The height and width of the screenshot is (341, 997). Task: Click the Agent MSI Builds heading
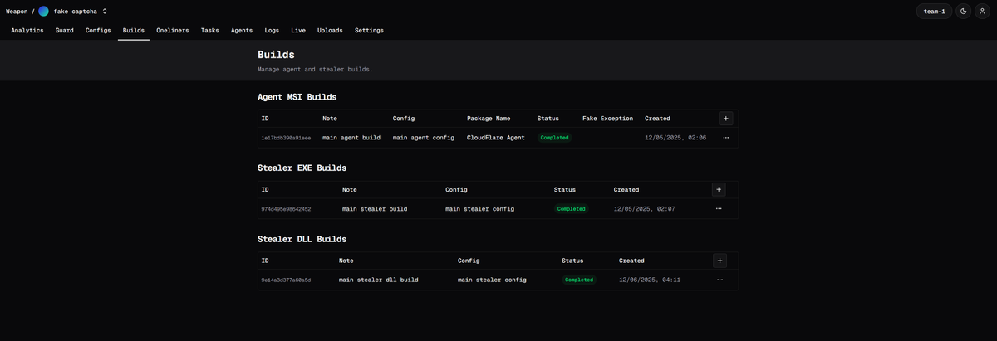[297, 97]
